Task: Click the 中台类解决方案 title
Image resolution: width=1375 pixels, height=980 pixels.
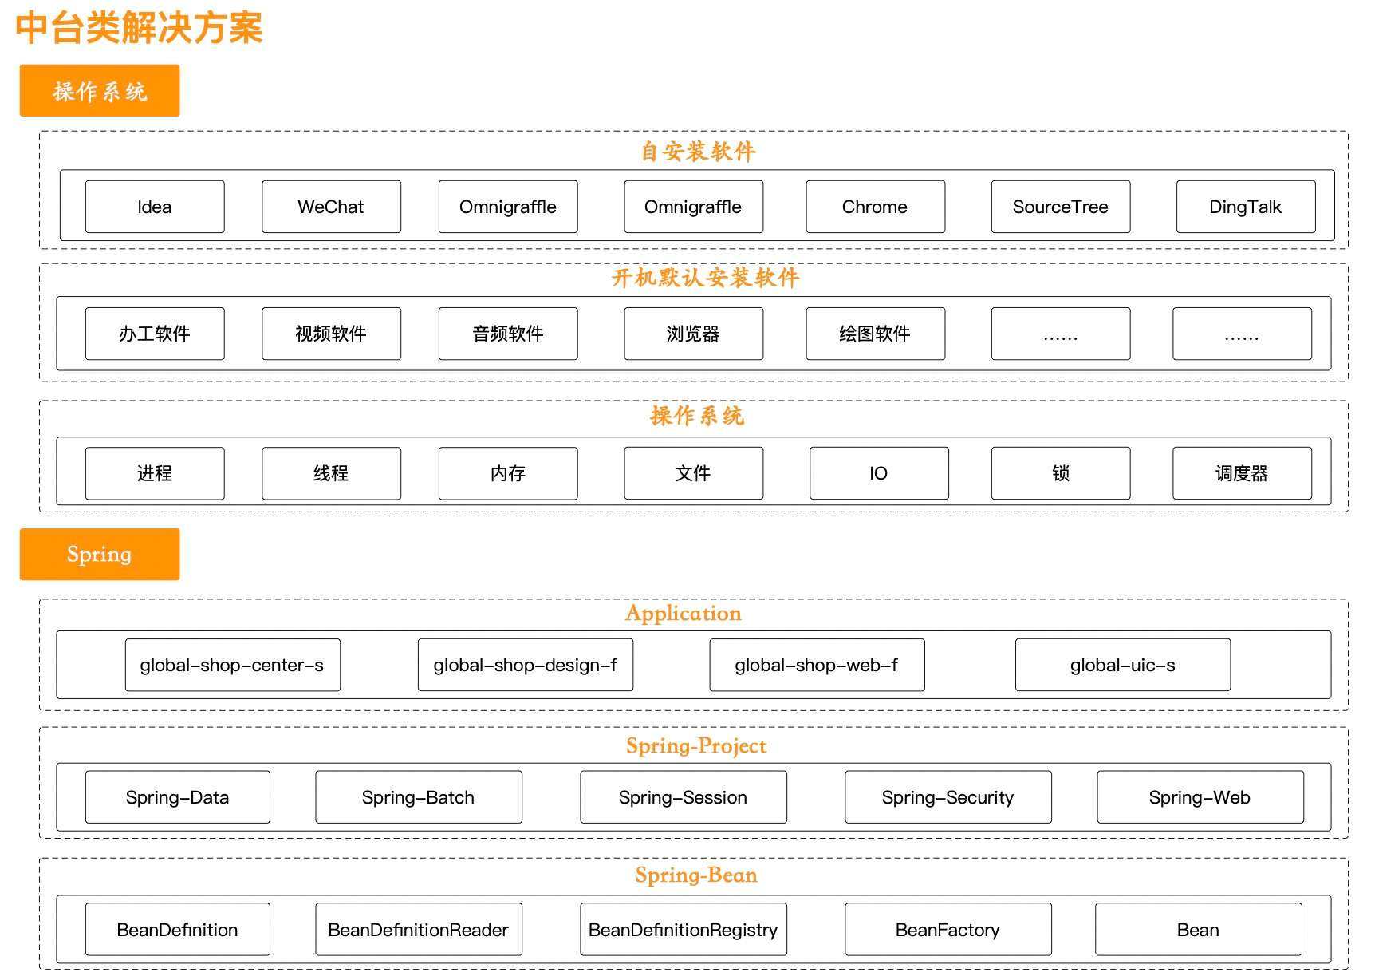Action: click(139, 28)
